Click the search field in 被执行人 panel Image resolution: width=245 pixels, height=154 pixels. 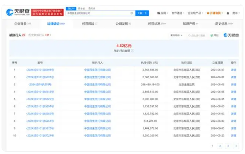click(x=197, y=36)
